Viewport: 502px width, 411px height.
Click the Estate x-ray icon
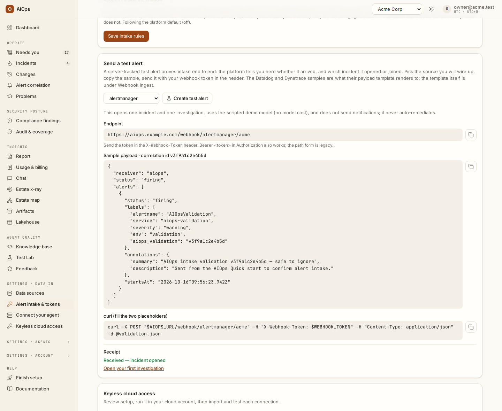pyautogui.click(x=10, y=189)
